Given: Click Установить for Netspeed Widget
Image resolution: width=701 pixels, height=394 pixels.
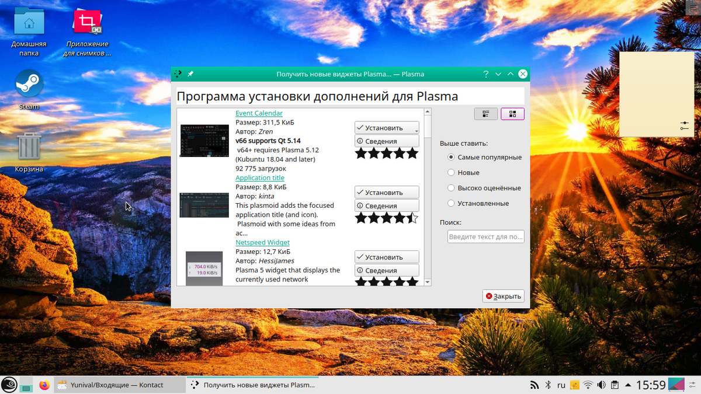Looking at the screenshot, I should [386, 257].
